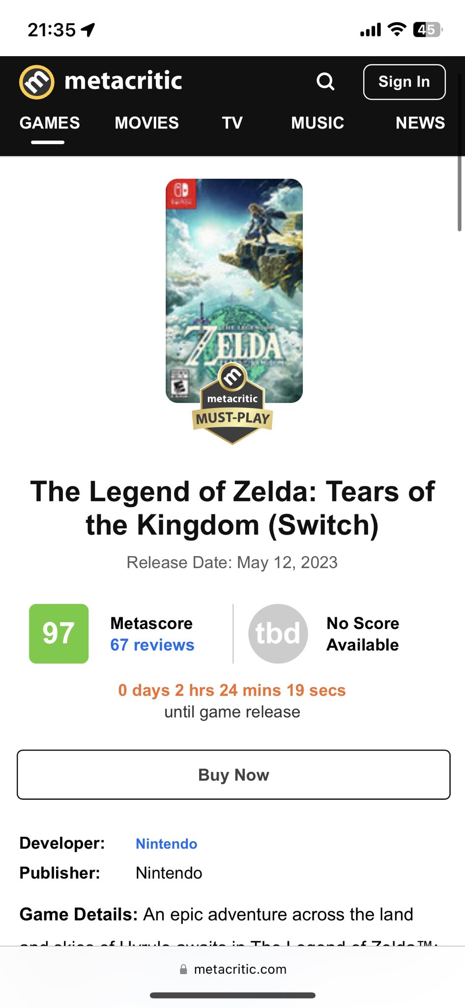The width and height of the screenshot is (465, 1008).
Task: Tap the battery indicator in status bar
Action: [x=428, y=30]
